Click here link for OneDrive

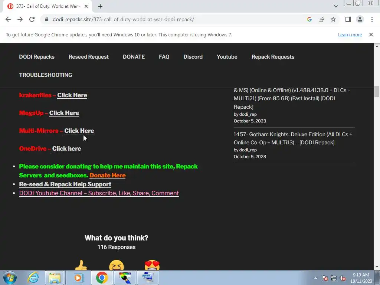coord(67,148)
